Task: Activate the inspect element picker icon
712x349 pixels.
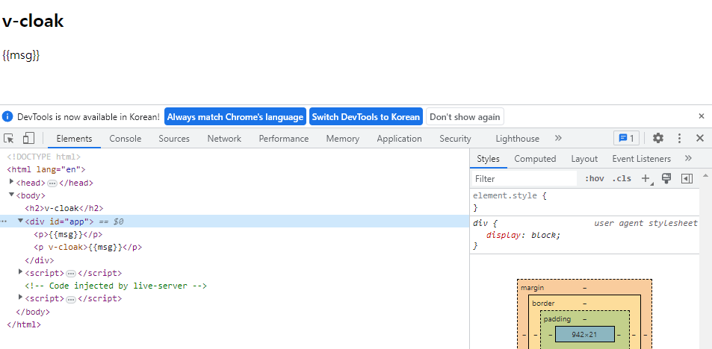Action: [x=9, y=138]
